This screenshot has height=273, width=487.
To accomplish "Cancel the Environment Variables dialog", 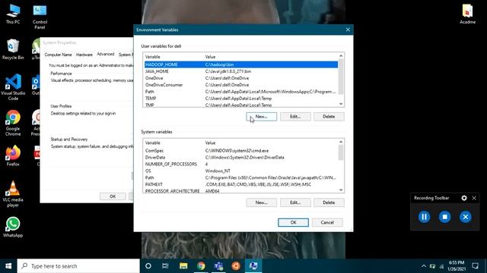I will point(327,222).
